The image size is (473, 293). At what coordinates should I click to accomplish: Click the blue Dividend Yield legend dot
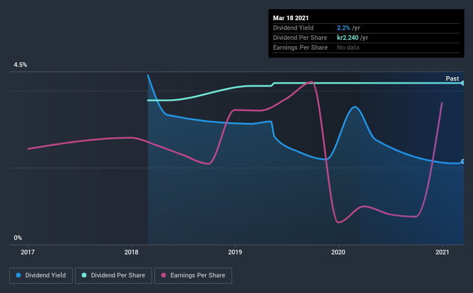coord(18,275)
